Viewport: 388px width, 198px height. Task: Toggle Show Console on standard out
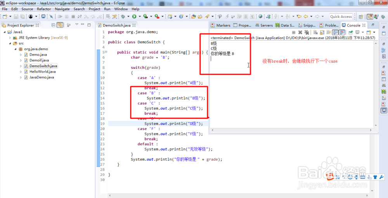336,32
